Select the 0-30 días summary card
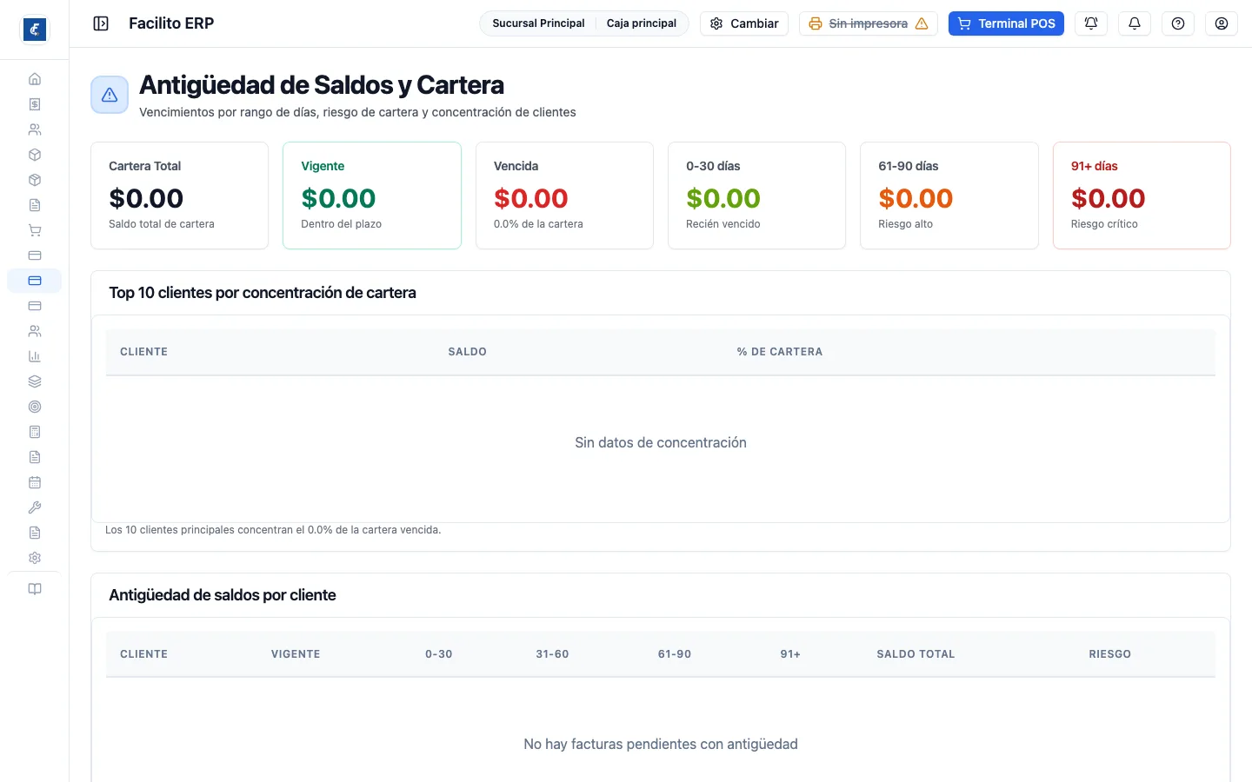The width and height of the screenshot is (1252, 782). click(756, 195)
